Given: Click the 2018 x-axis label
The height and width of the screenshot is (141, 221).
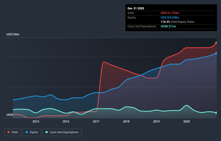Looking at the screenshot, I should (x=126, y=121).
